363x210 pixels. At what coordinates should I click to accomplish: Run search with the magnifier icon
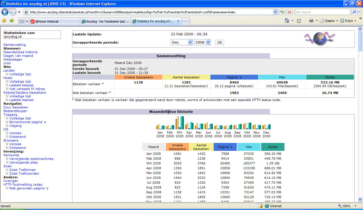pos(354,12)
